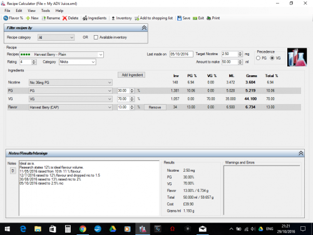Open Google Drive taskbar icon

pos(113,229)
